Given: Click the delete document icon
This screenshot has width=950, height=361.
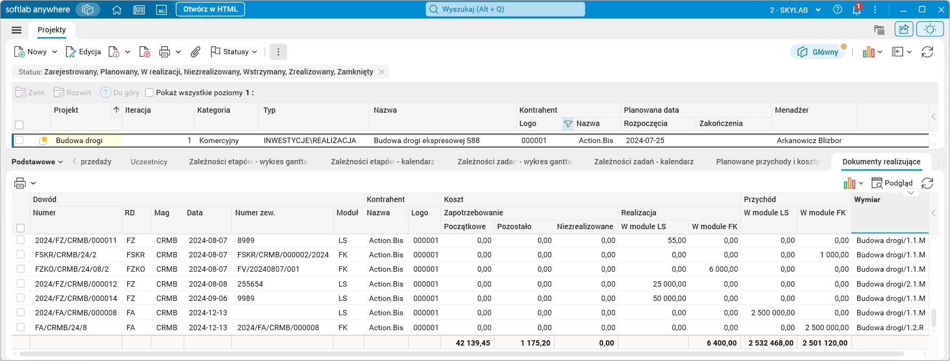Looking at the screenshot, I should tap(144, 52).
